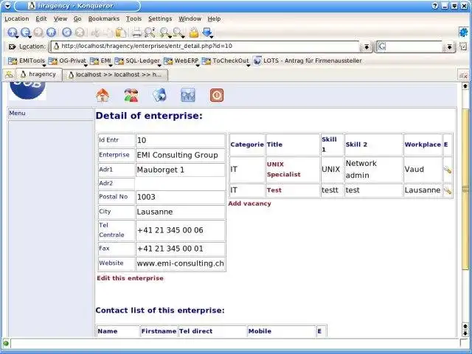Click the Zoom in magnifier icon
Screen dimensions: 472x354
click(165, 32)
